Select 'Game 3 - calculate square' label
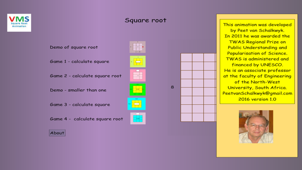This screenshot has width=302, height=170. tap(80, 105)
